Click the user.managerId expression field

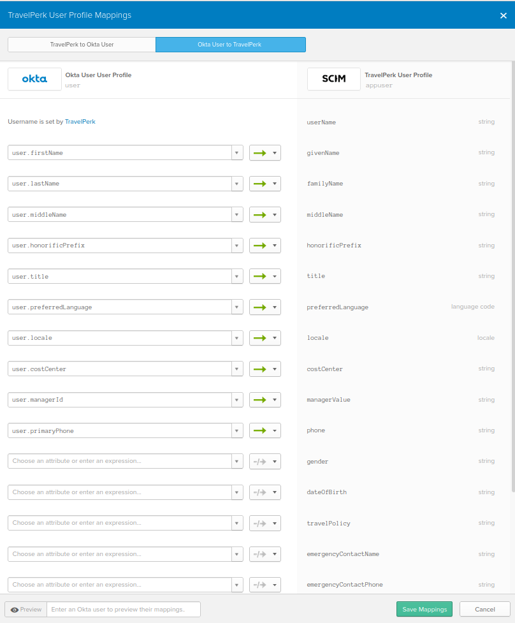click(x=120, y=400)
